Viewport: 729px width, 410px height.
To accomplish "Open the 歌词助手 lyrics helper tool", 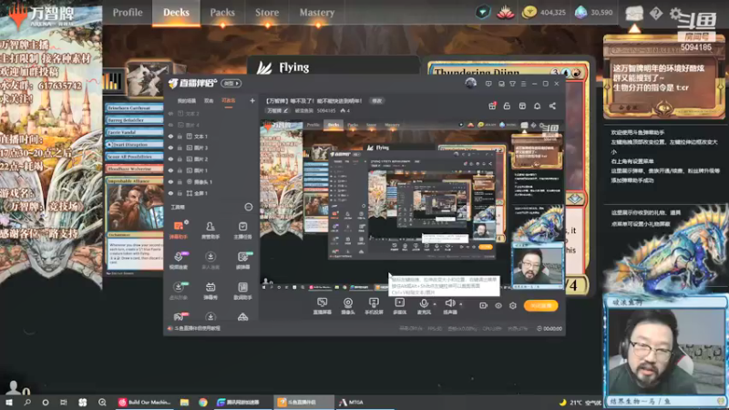I will (x=242, y=290).
